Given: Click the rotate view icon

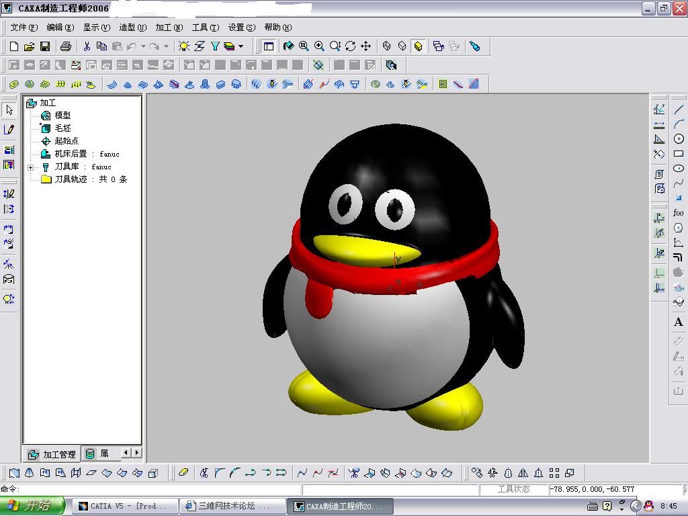Looking at the screenshot, I should coord(350,46).
